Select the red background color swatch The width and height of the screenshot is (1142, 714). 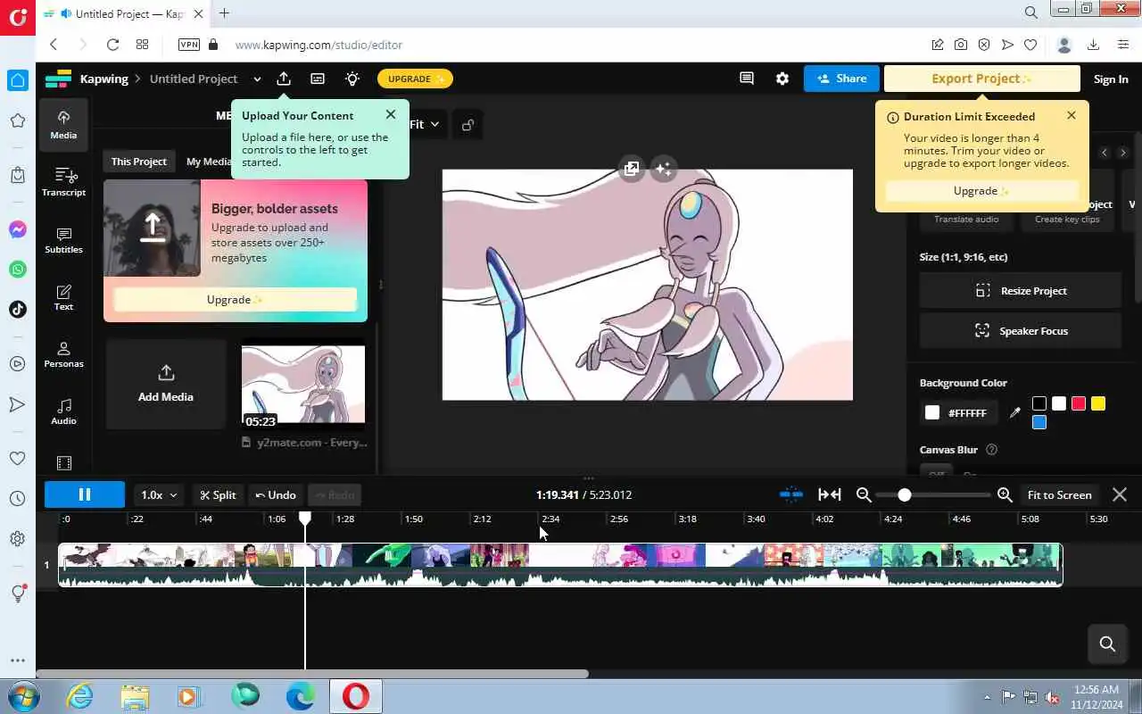1079,404
